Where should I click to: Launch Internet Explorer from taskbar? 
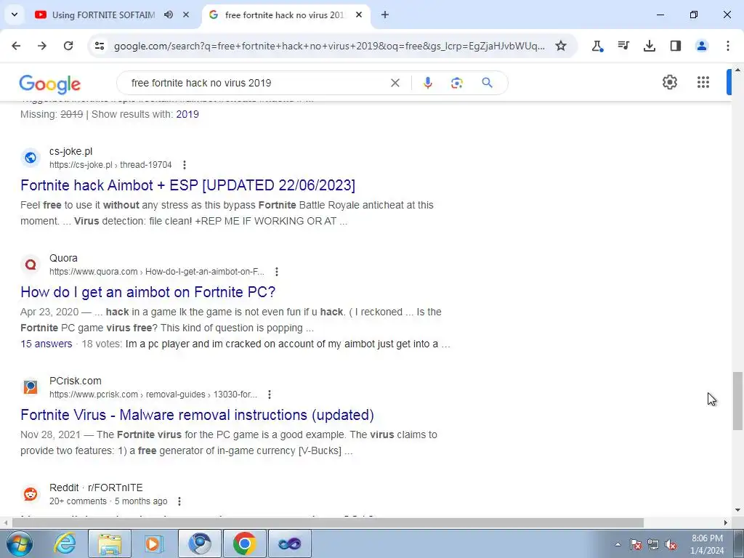coord(65,543)
